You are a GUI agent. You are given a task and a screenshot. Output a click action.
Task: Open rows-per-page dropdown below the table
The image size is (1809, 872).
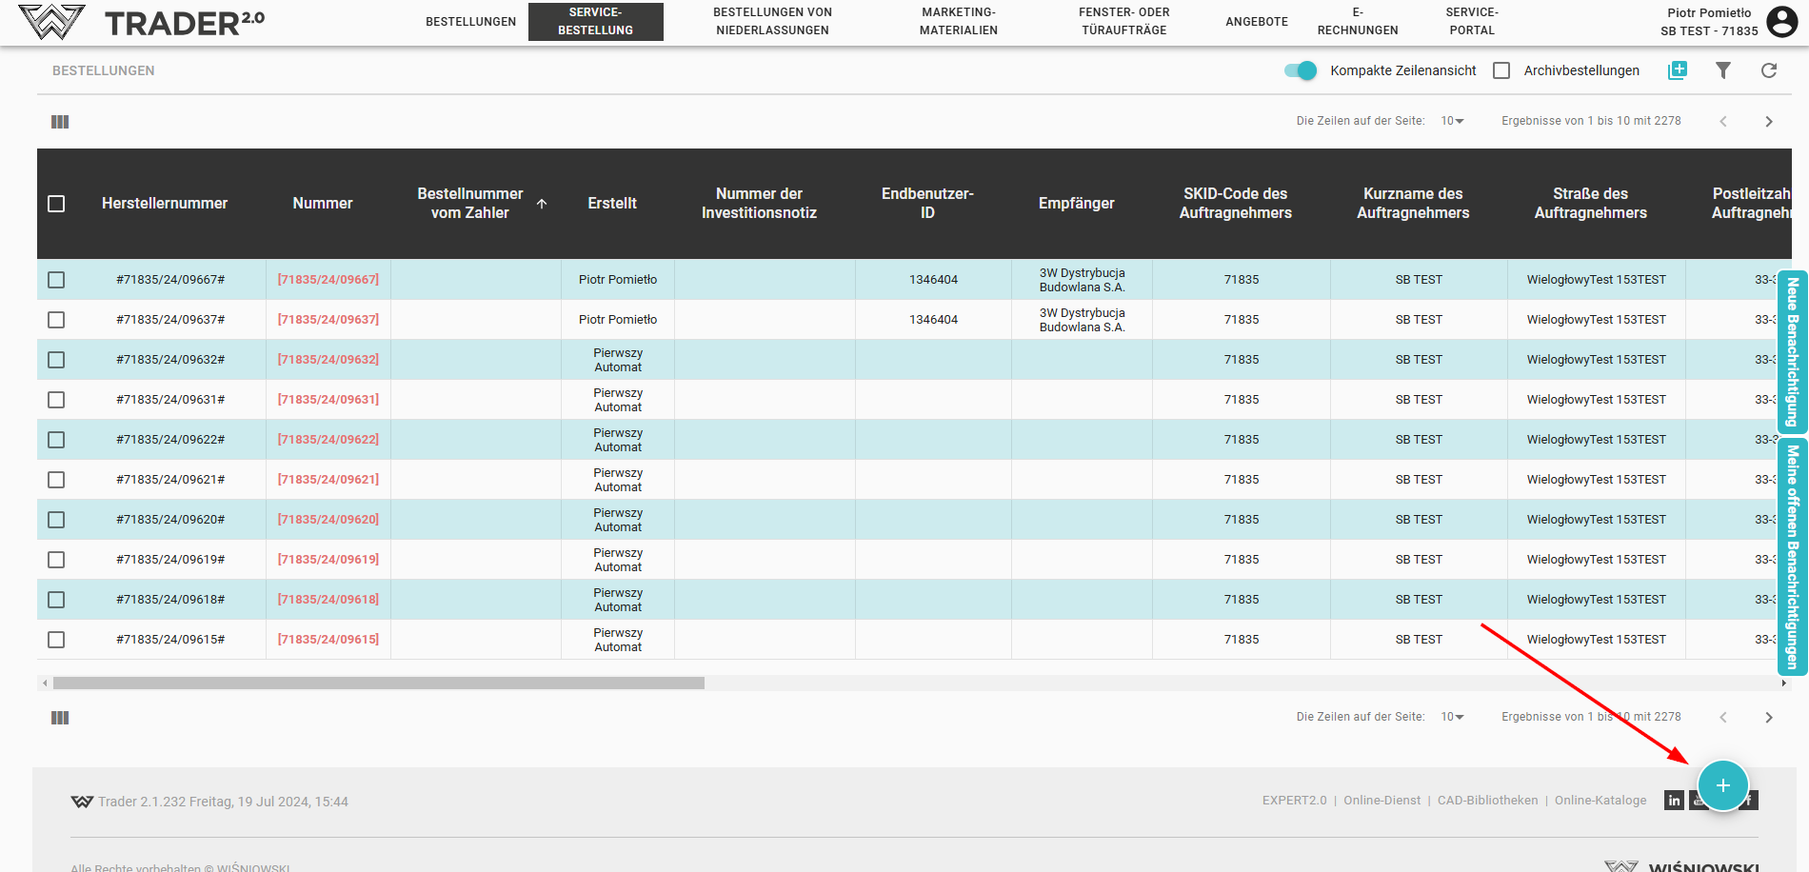pos(1452,717)
